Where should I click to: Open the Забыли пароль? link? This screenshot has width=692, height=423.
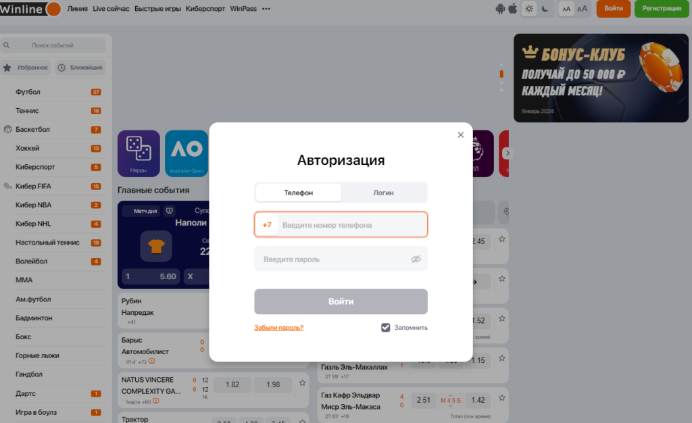coord(279,328)
